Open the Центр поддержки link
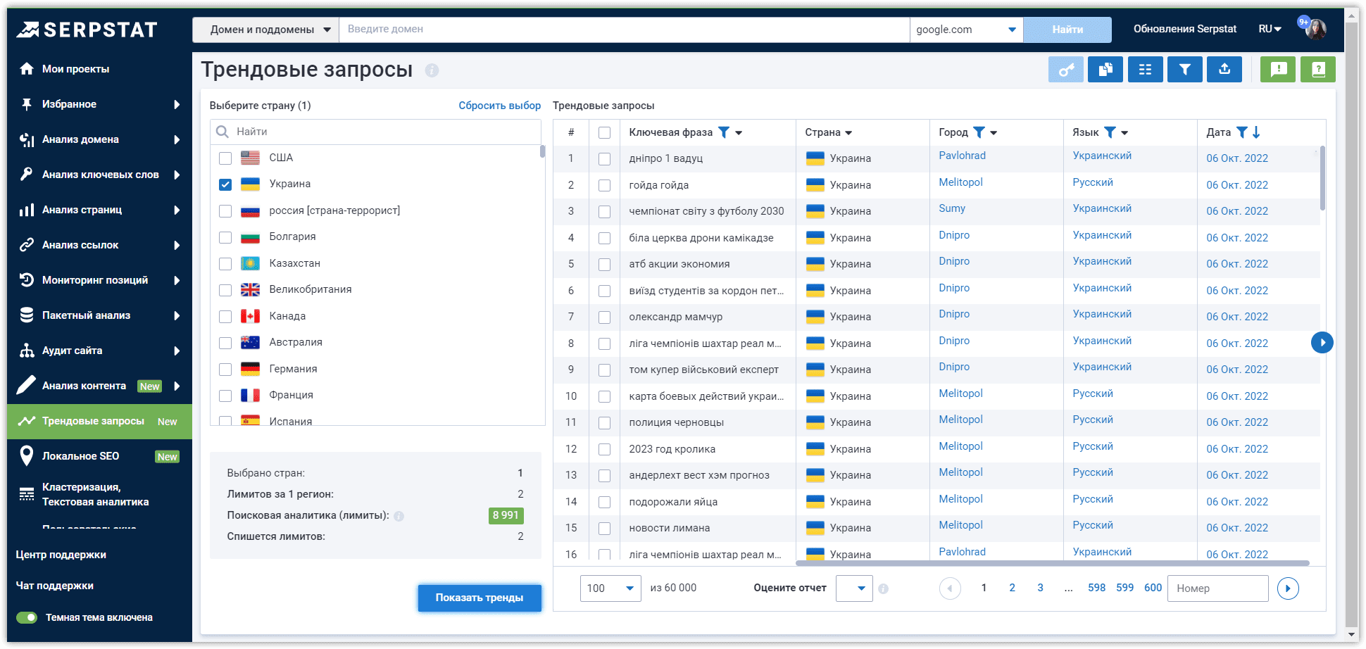The image size is (1366, 649). (61, 555)
